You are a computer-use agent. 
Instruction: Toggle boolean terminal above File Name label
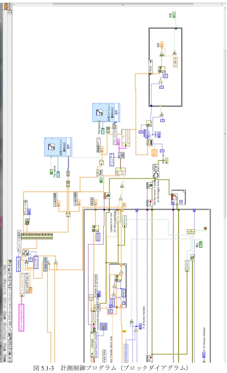click(x=51, y=172)
